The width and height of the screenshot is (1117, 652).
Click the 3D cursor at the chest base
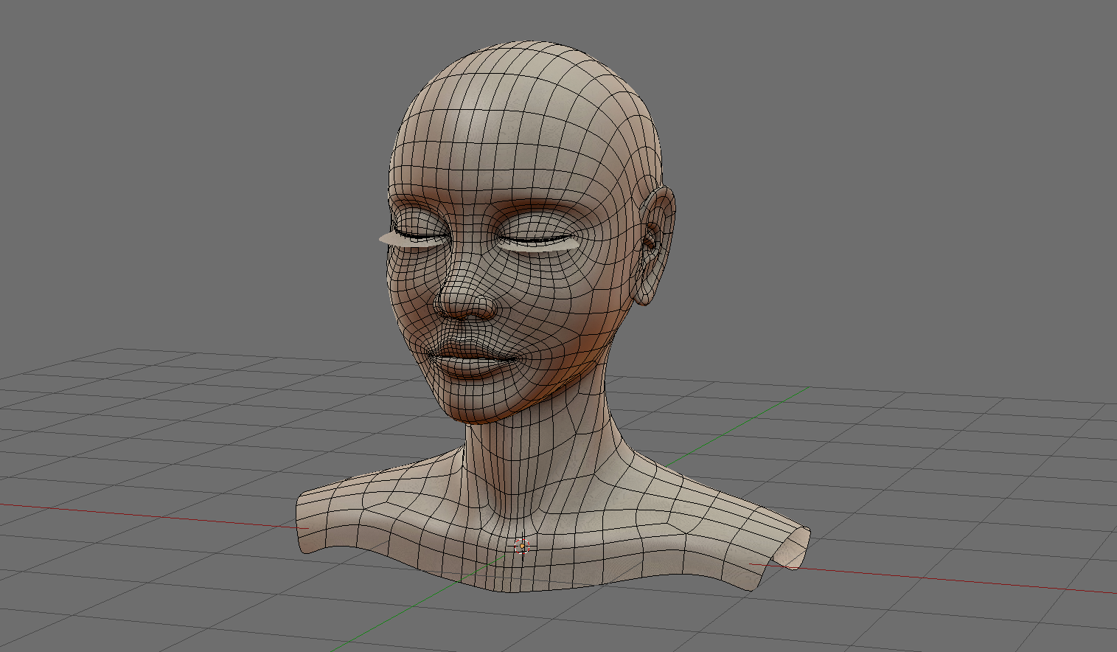pos(522,547)
